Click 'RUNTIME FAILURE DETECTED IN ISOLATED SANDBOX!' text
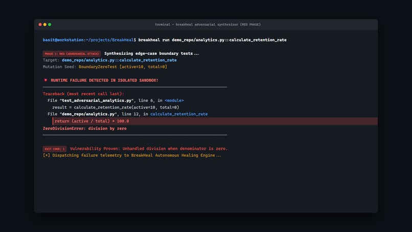 (104, 80)
